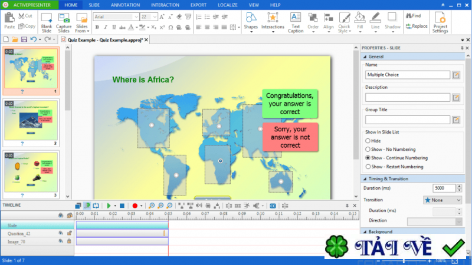Open Project Settings
This screenshot has height=265, width=472.
[x=440, y=21]
